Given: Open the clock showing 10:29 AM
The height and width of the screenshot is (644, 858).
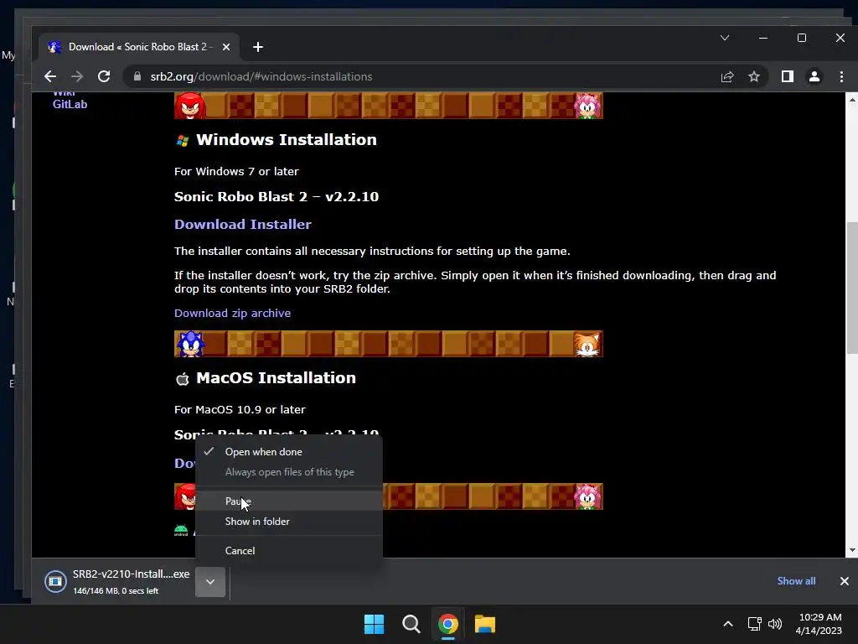Looking at the screenshot, I should point(819,624).
